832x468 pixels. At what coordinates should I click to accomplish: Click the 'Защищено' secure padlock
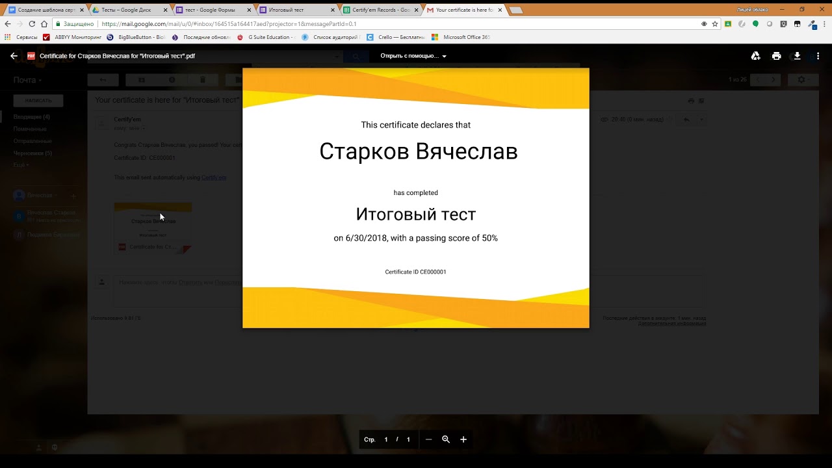(75, 23)
